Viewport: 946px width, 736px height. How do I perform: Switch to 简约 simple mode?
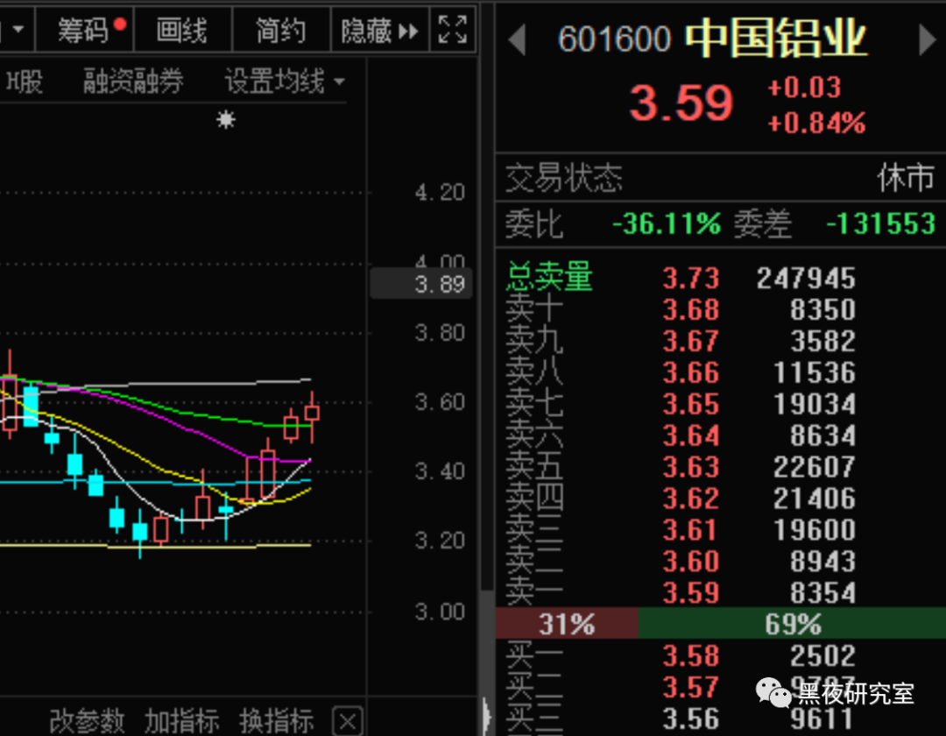coord(280,30)
